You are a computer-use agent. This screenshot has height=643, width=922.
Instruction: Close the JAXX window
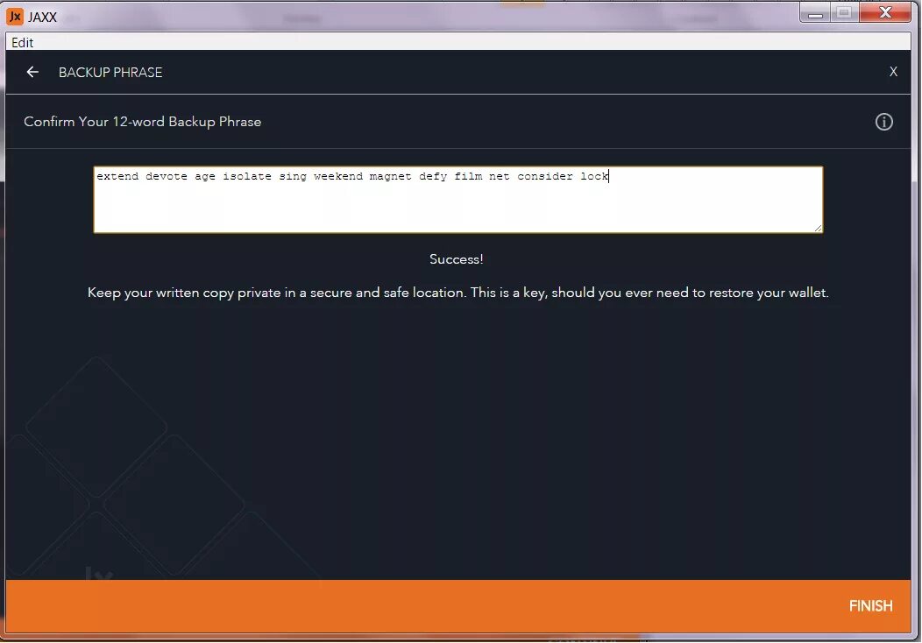[x=885, y=13]
